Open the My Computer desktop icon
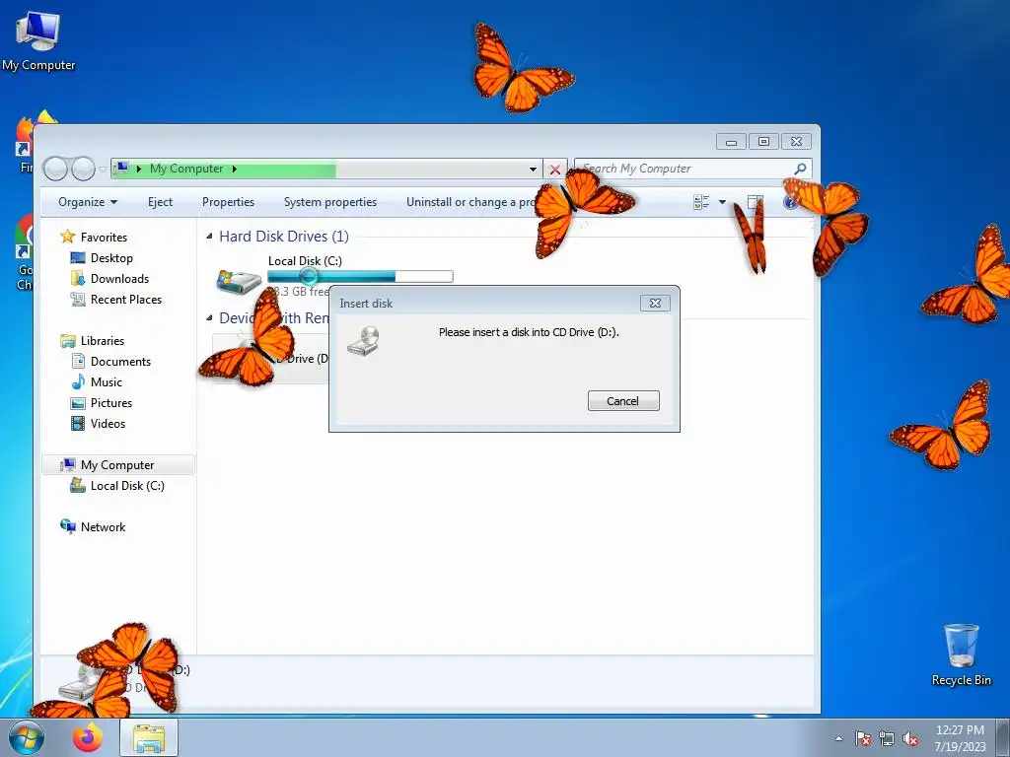Viewport: 1010px width, 757px height. click(x=38, y=40)
